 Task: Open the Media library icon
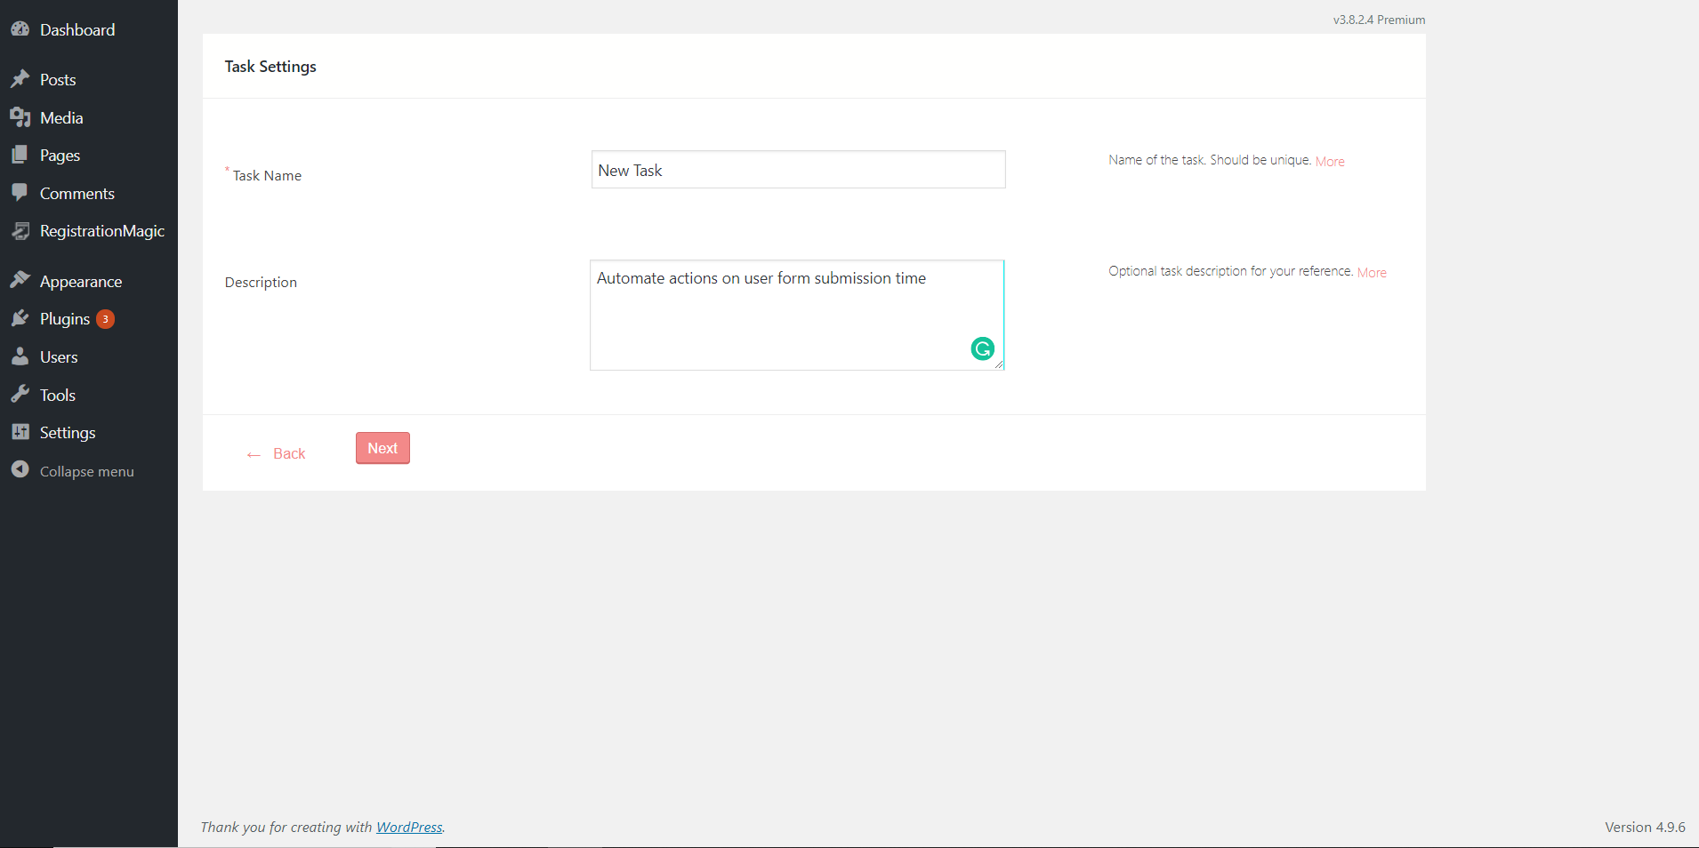[x=21, y=116]
